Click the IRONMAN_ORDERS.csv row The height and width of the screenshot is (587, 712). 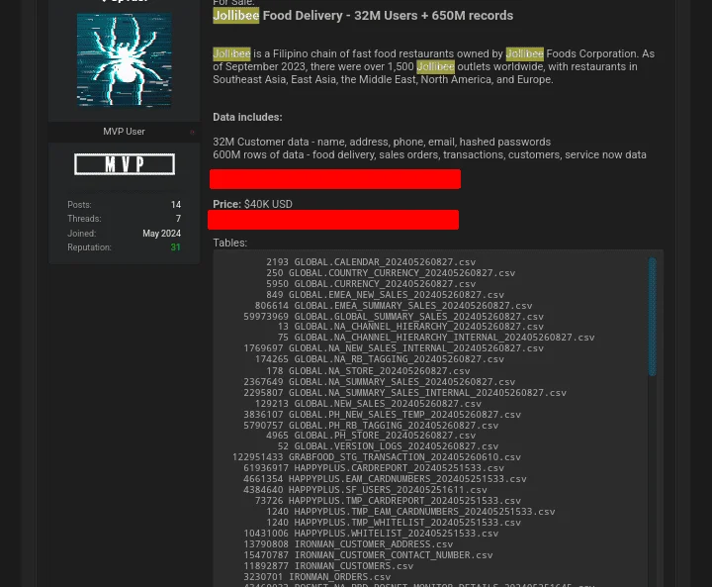click(317, 578)
